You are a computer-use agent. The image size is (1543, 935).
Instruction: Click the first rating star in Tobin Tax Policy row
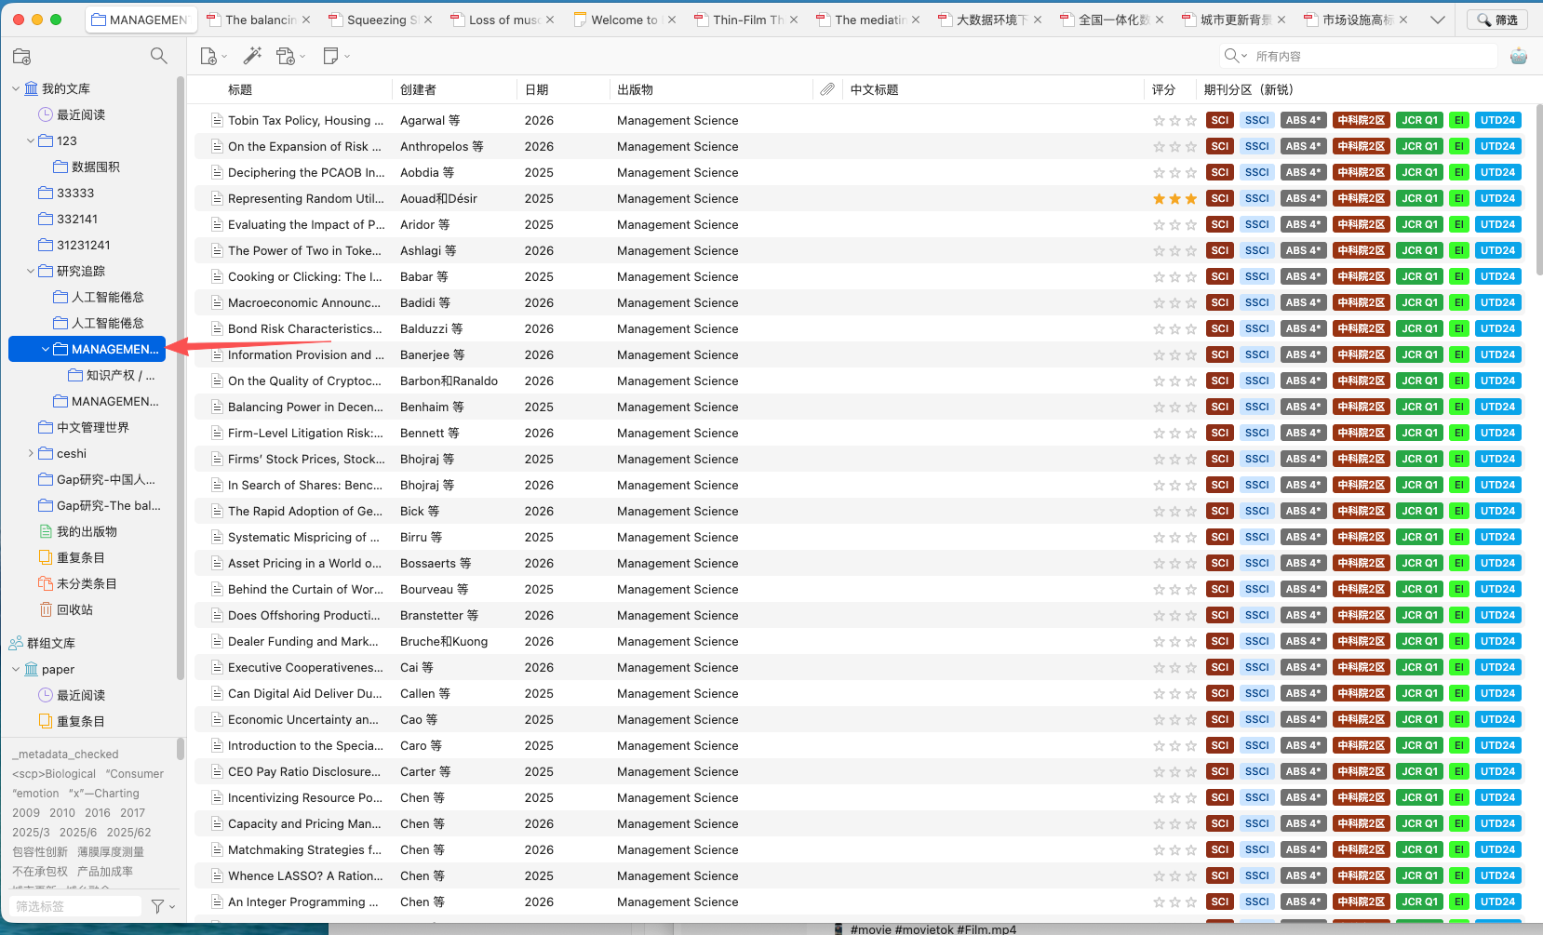click(1160, 120)
